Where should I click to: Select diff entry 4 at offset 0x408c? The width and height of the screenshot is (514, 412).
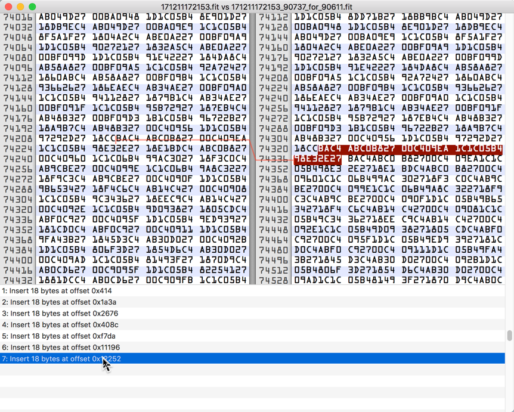pyautogui.click(x=252, y=325)
